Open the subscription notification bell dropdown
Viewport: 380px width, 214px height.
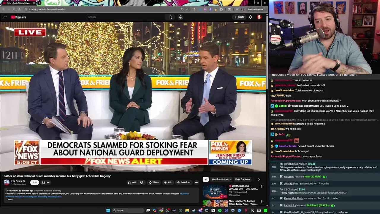tap(45, 182)
